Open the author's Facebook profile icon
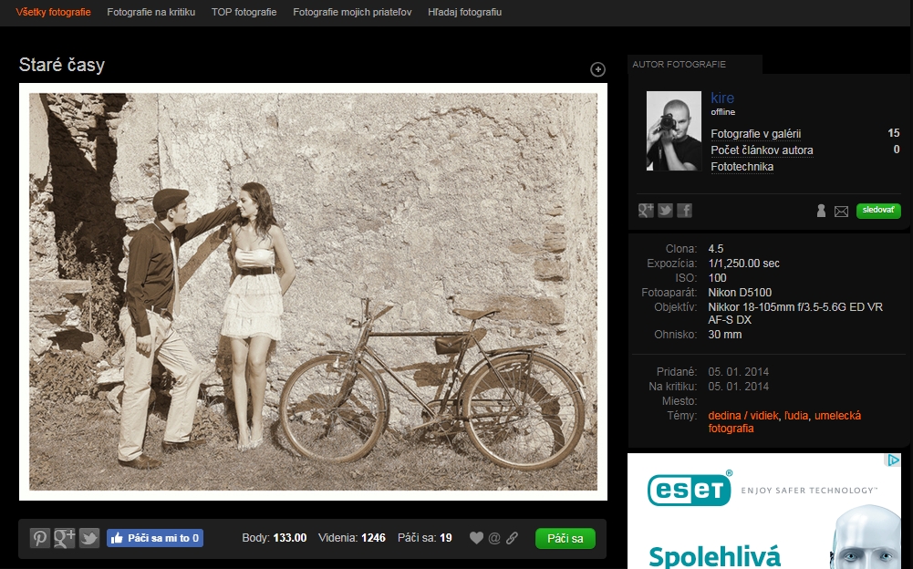The height and width of the screenshot is (569, 913). 684,211
